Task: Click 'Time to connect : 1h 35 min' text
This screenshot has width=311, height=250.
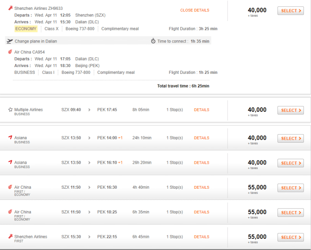Action: 183,41
